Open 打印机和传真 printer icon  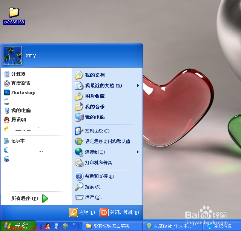pos(79,163)
